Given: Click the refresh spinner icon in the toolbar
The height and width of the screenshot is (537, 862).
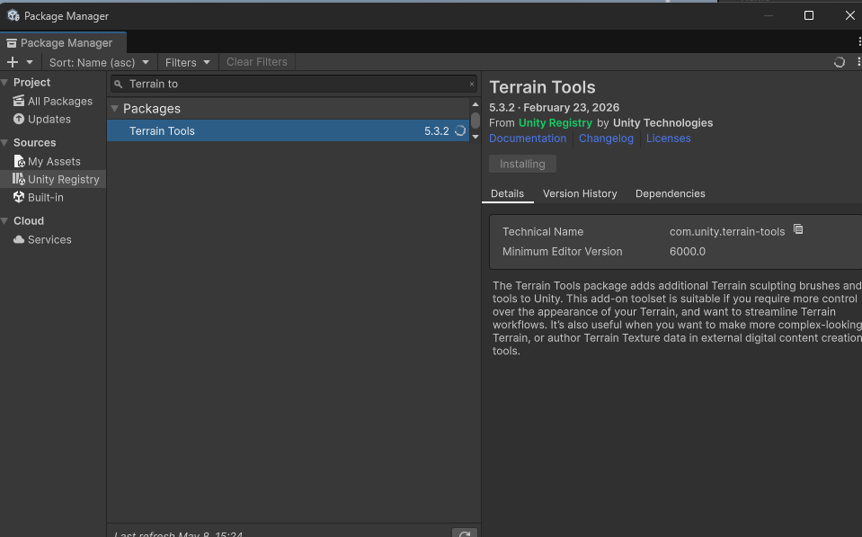Looking at the screenshot, I should click(839, 62).
